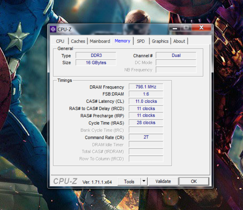Click the Channel # label
The width and height of the screenshot is (243, 210).
[143, 56]
